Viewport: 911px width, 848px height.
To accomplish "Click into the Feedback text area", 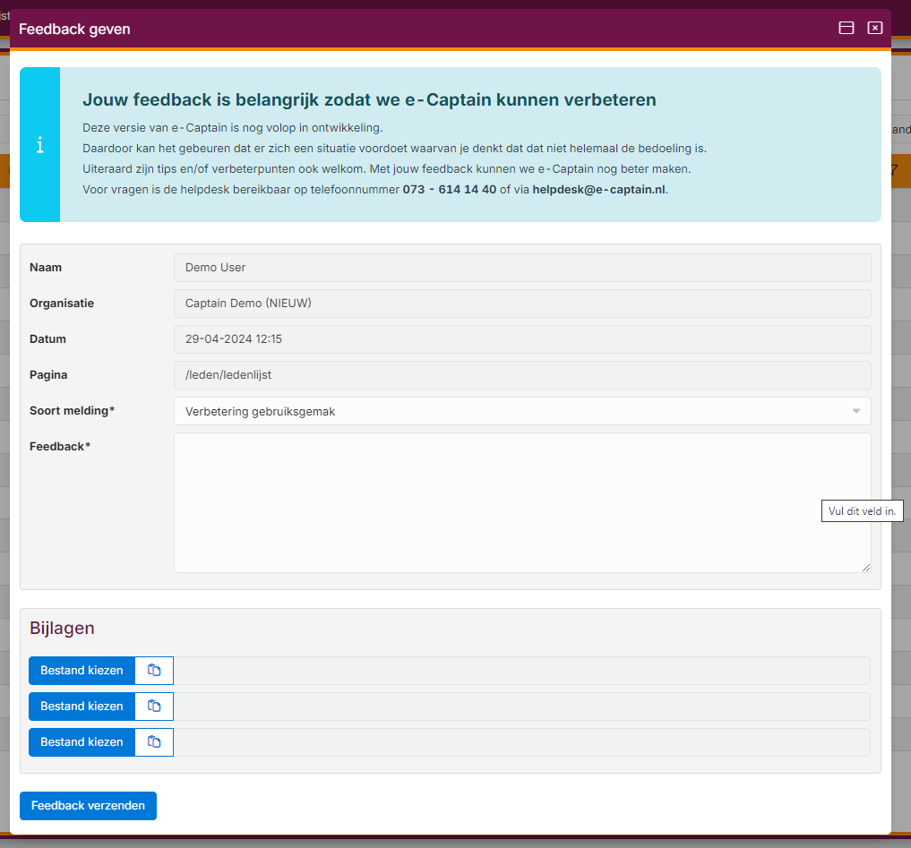I will (x=522, y=503).
